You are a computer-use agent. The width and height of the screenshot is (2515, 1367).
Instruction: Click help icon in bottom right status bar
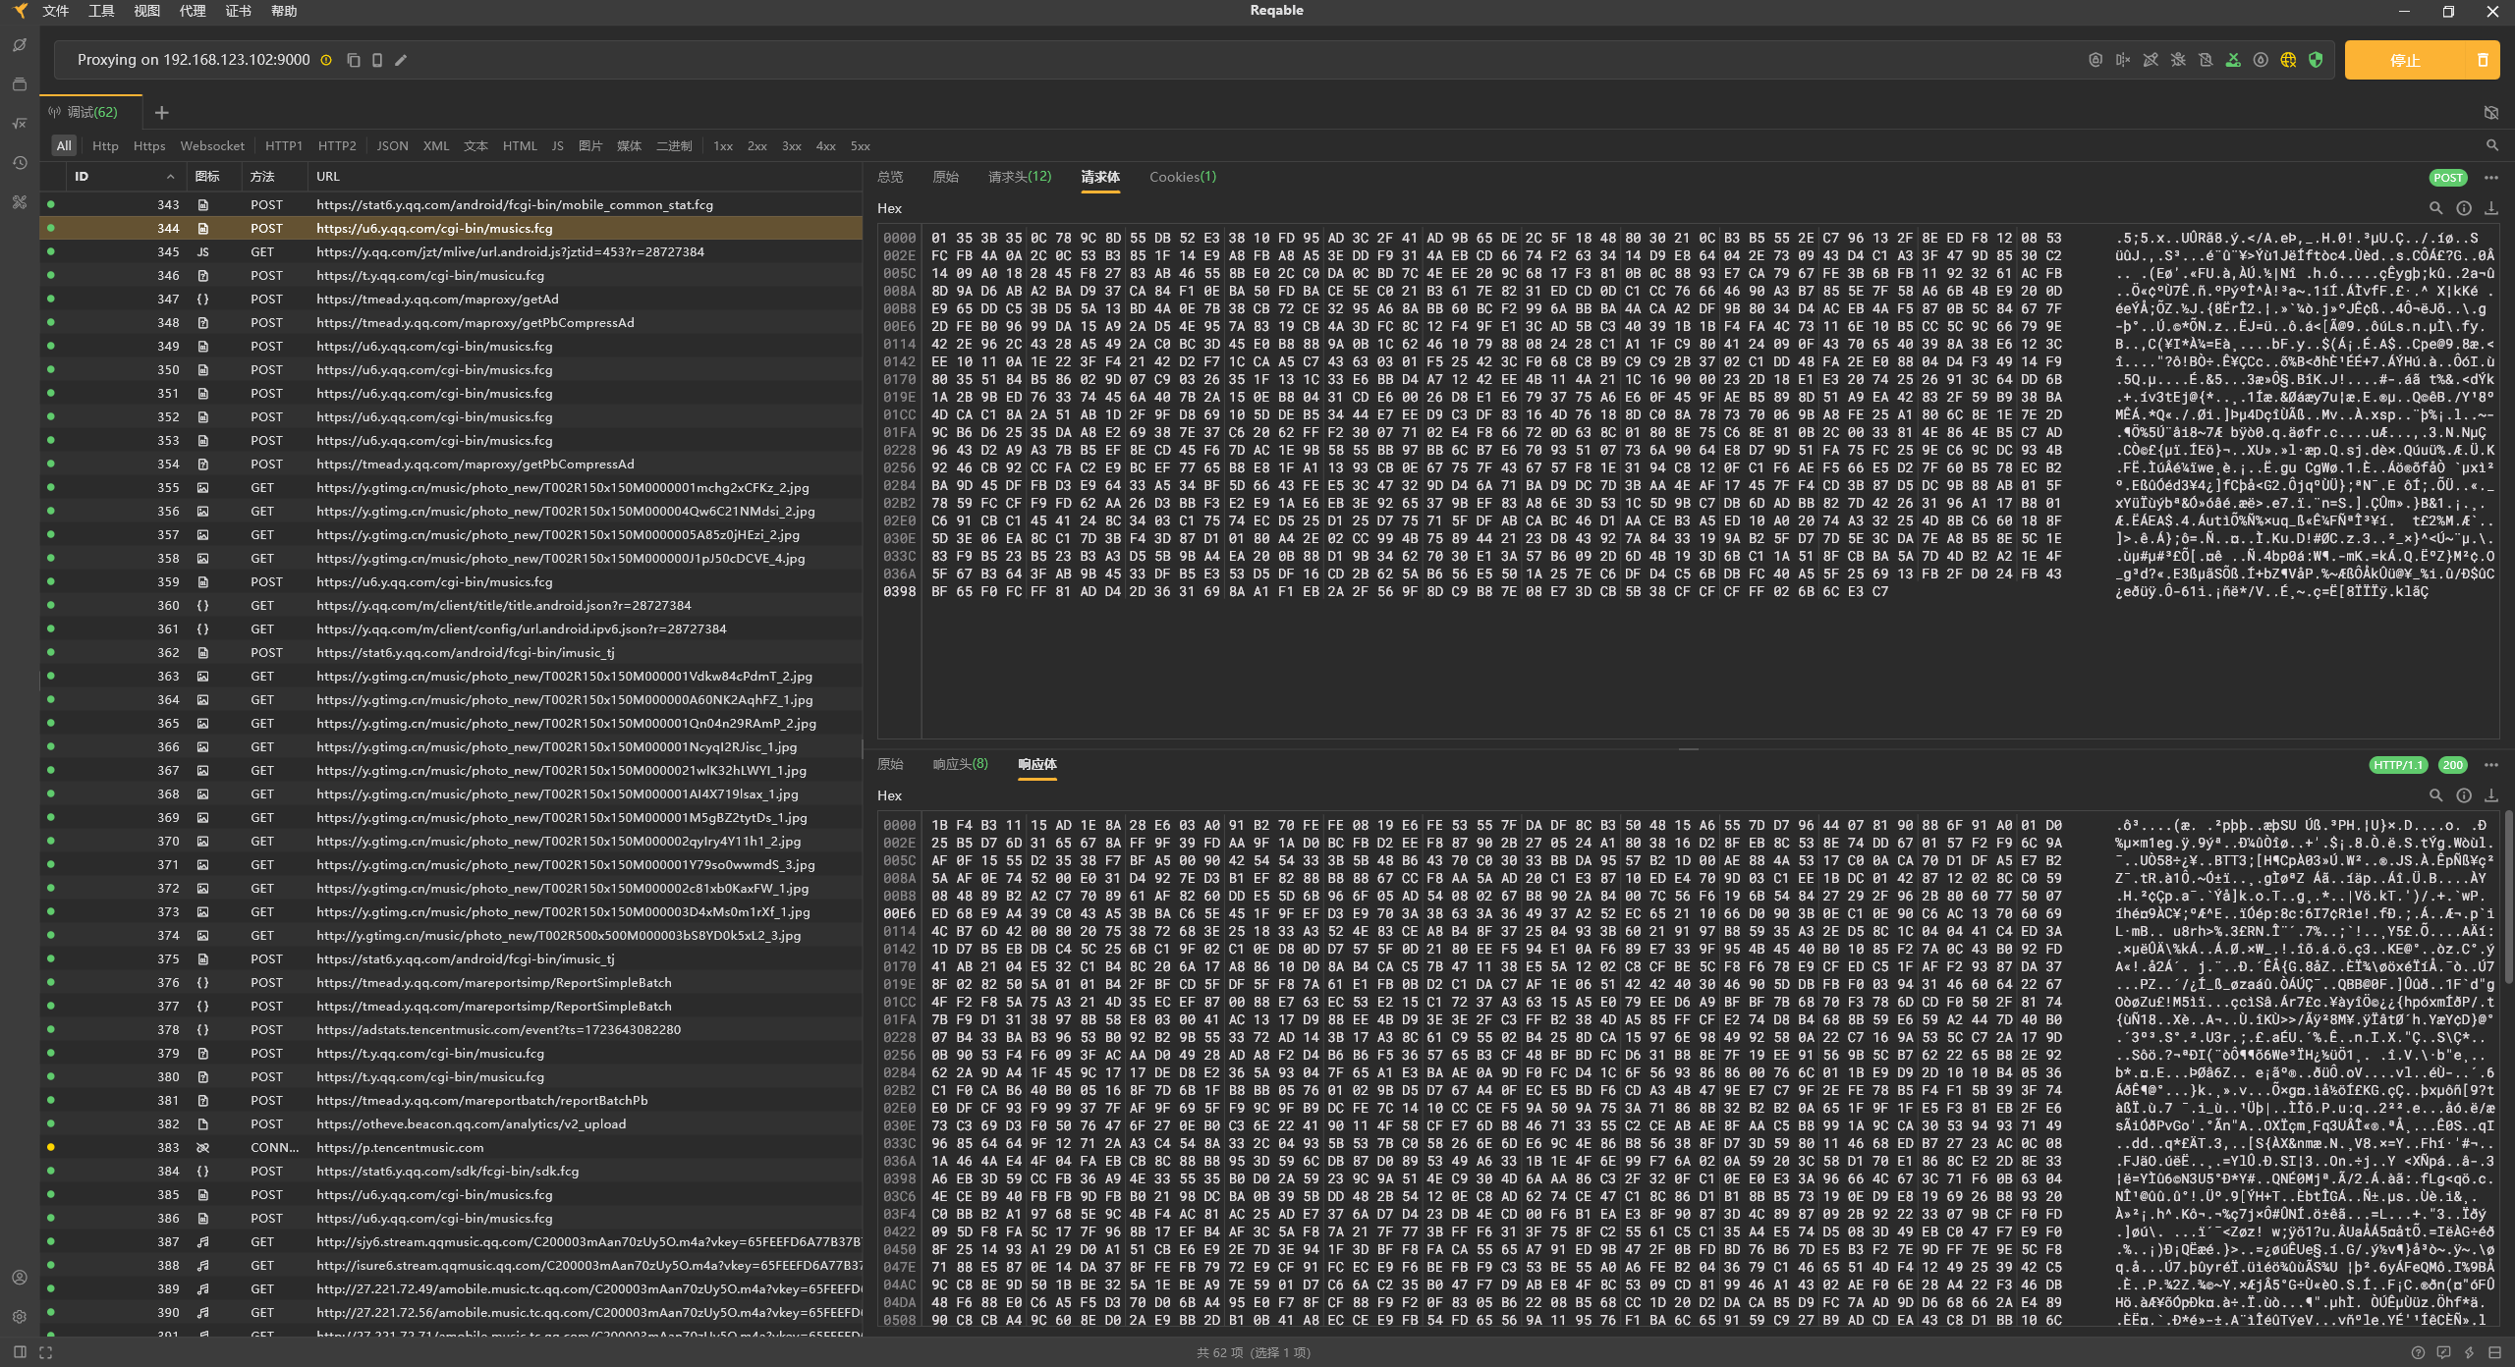click(2418, 1352)
